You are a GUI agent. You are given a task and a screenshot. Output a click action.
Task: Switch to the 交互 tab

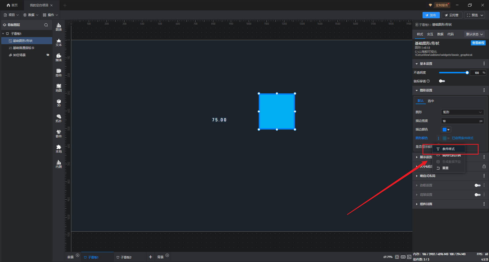pyautogui.click(x=430, y=34)
